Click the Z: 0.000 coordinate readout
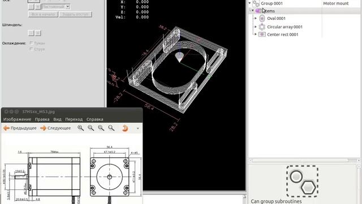The width and height of the screenshot is (362, 204). 135,12
